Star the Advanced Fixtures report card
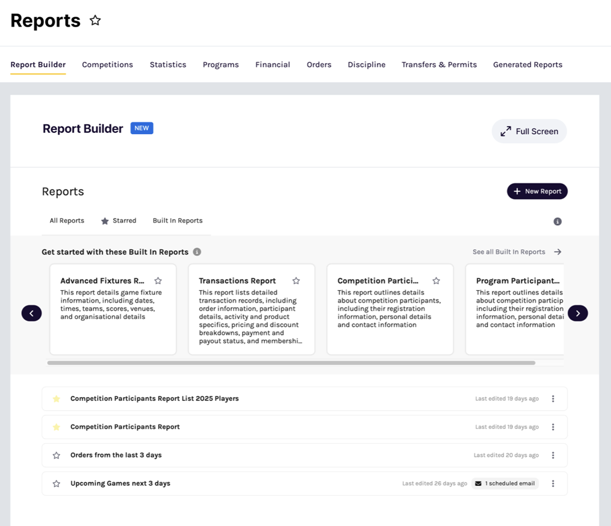The image size is (611, 526). (158, 281)
